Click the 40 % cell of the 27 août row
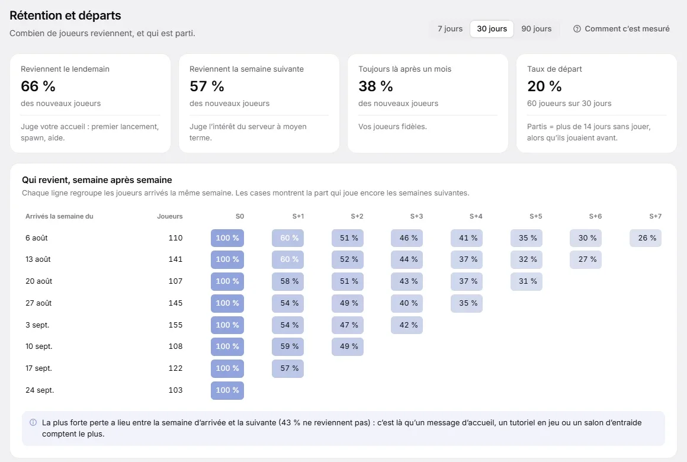The height and width of the screenshot is (462, 687). 407,303
